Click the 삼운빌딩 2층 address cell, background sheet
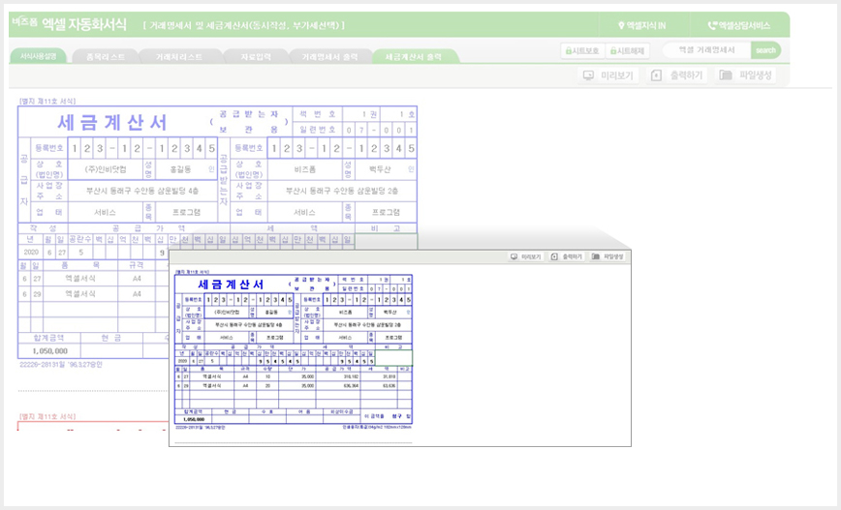Screen dimensions: 841x510 342,191
